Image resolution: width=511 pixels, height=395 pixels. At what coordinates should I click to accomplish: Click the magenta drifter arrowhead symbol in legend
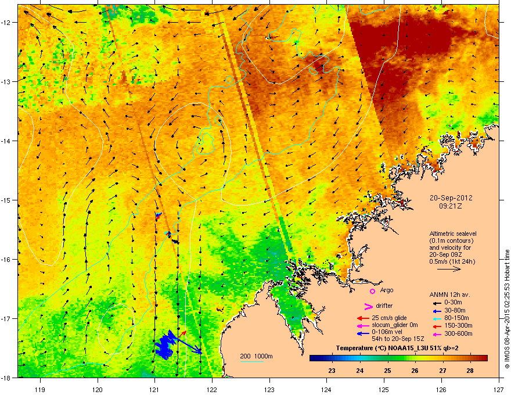click(x=368, y=306)
